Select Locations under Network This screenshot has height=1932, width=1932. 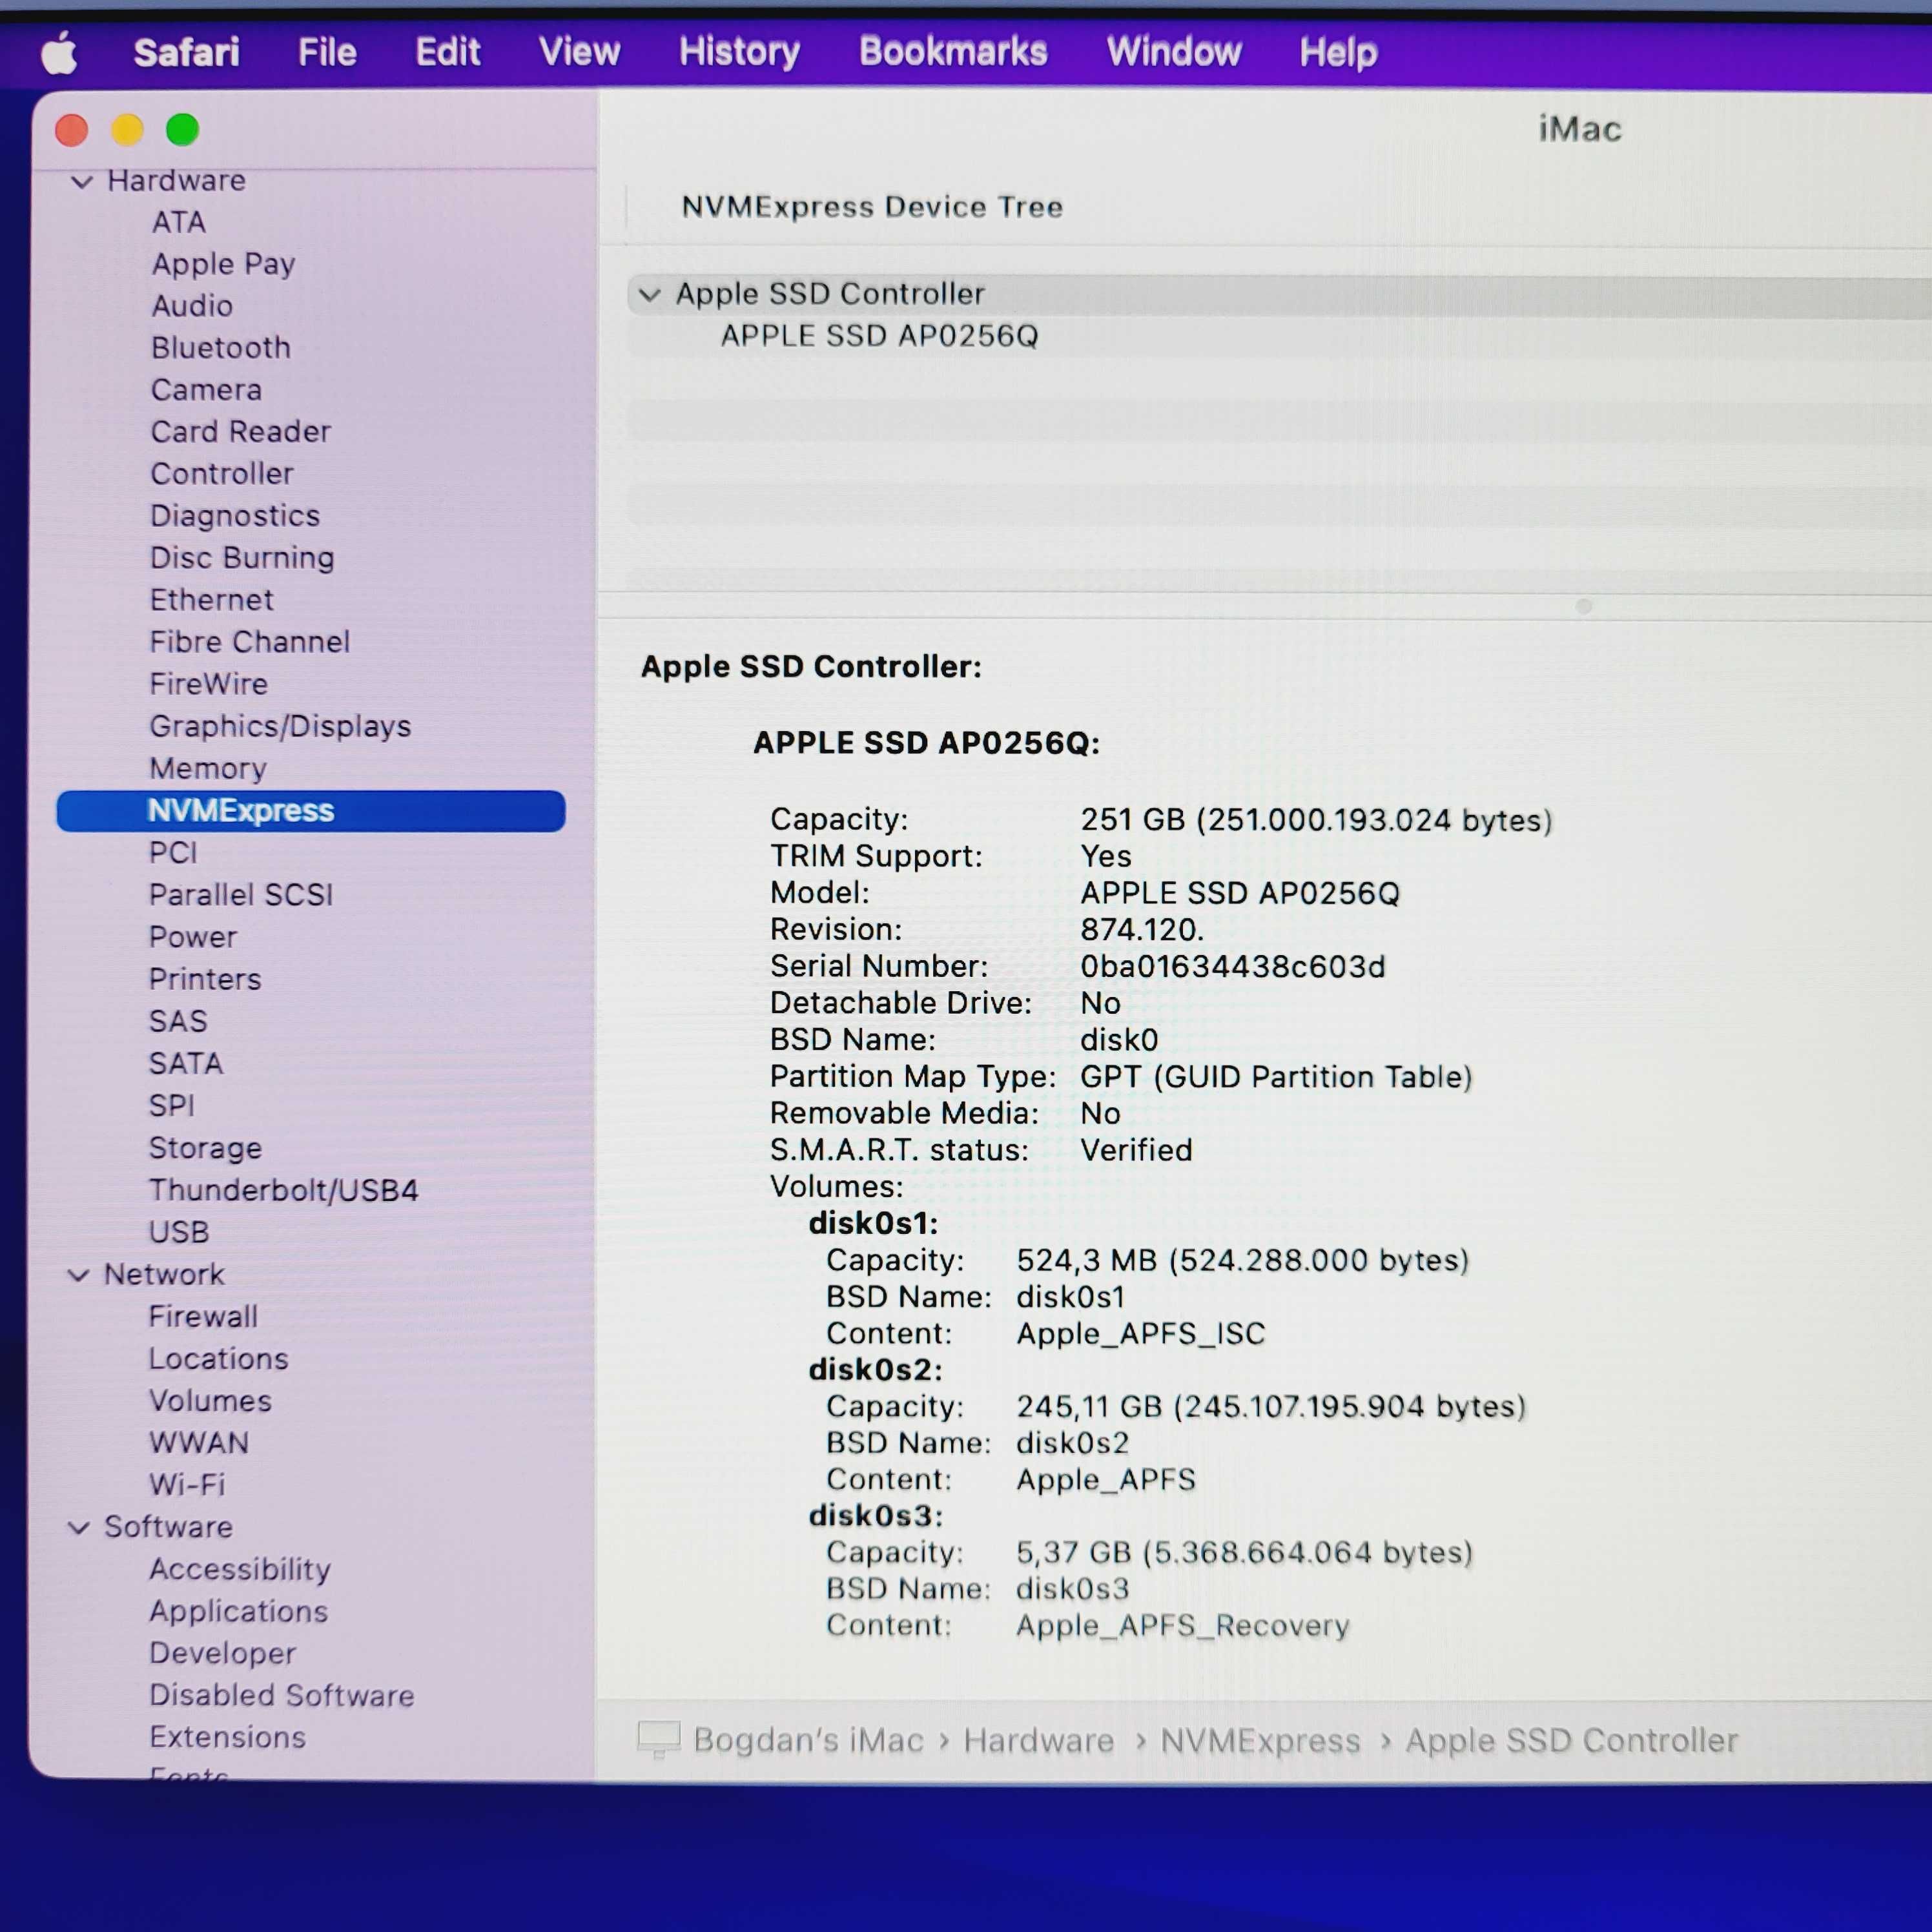pyautogui.click(x=219, y=1359)
